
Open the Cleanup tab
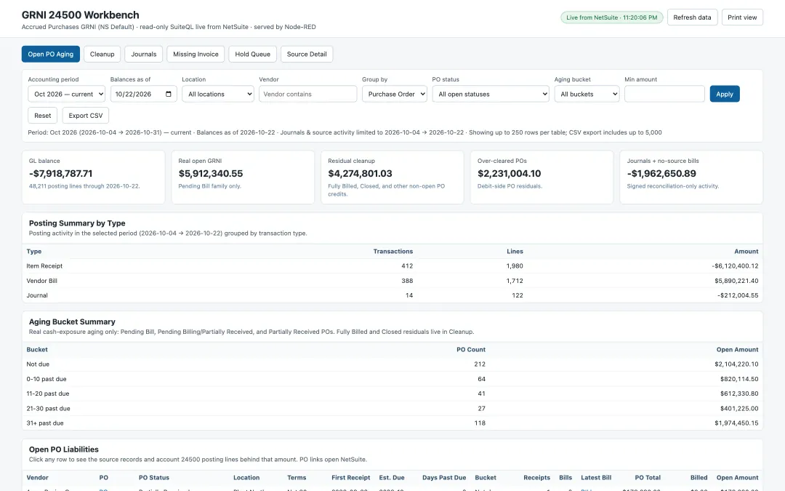[x=102, y=54]
